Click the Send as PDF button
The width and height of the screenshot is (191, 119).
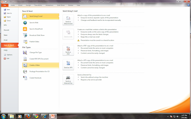68,50
